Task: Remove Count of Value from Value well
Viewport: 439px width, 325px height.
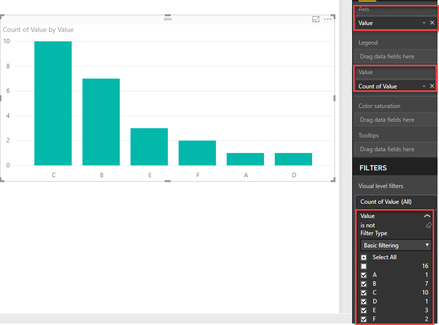Action: (x=432, y=86)
